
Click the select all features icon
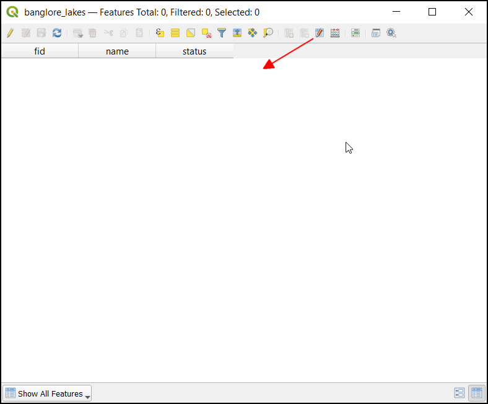coord(175,33)
